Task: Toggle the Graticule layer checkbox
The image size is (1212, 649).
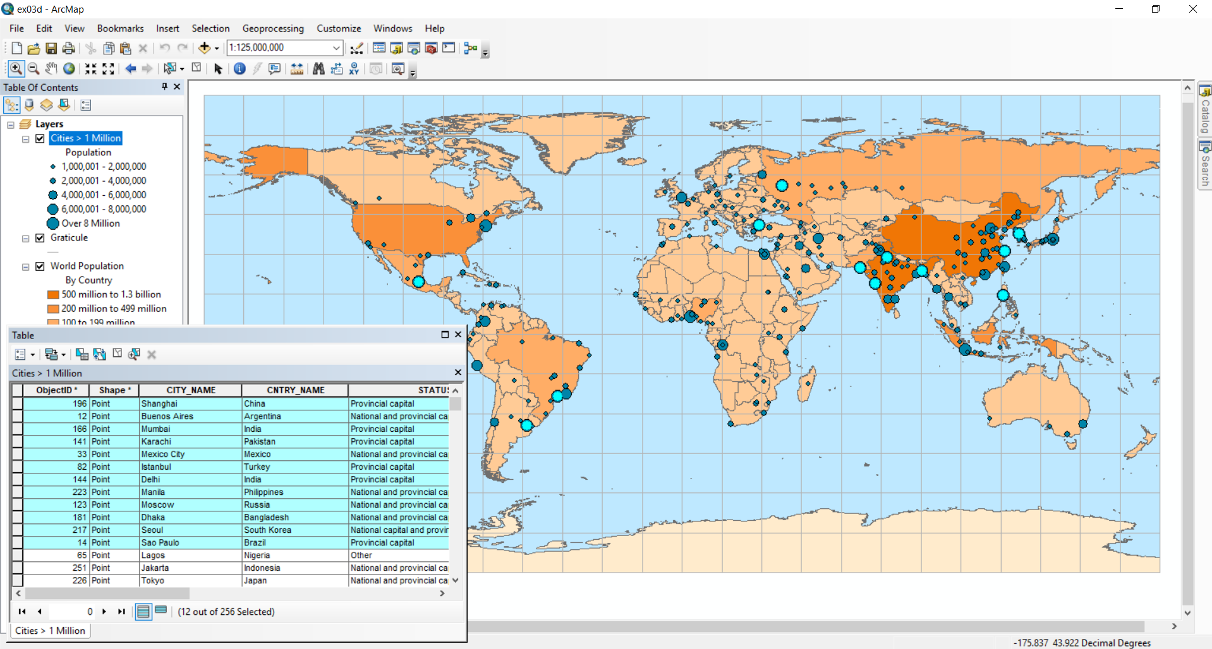Action: pyautogui.click(x=40, y=238)
